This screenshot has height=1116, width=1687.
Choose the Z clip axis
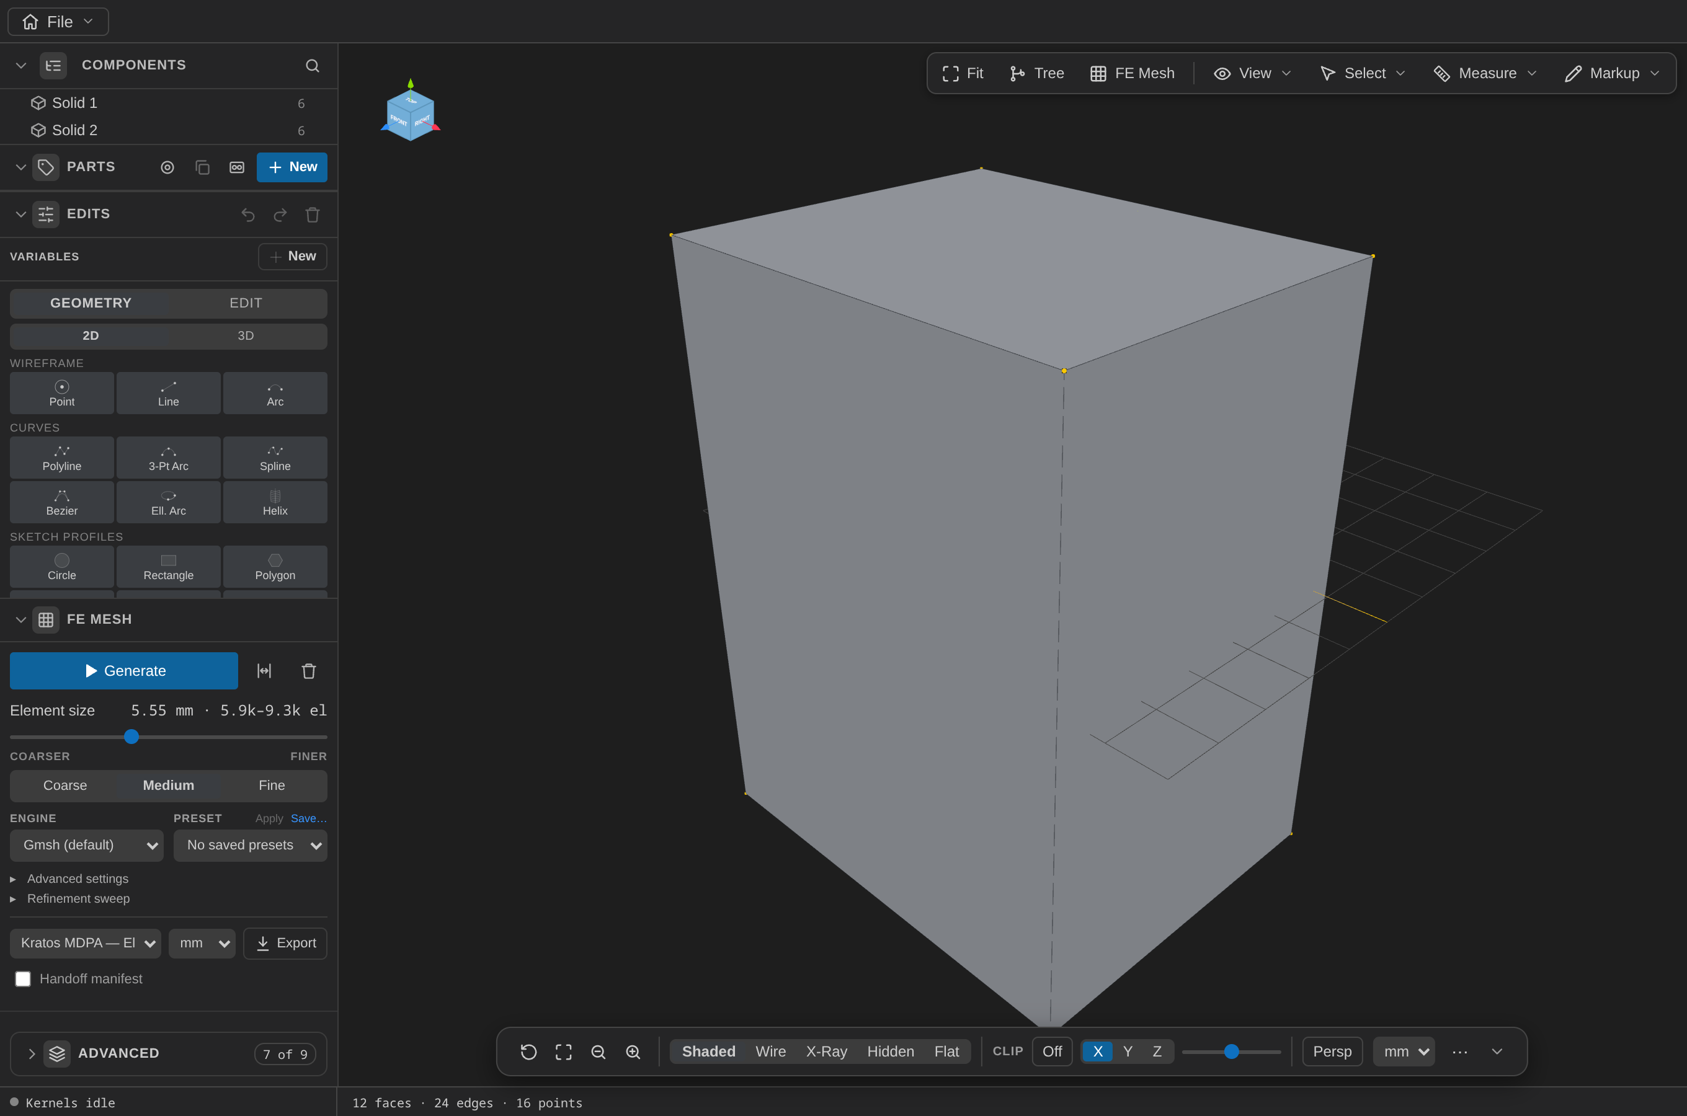1157,1052
